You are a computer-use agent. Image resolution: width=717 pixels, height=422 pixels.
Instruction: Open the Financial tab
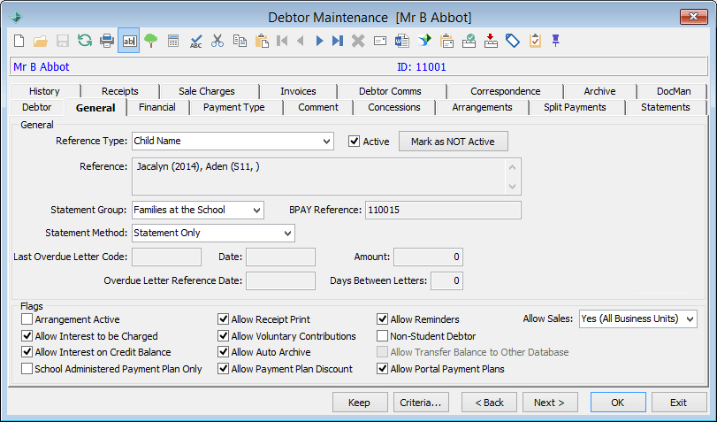click(x=157, y=107)
